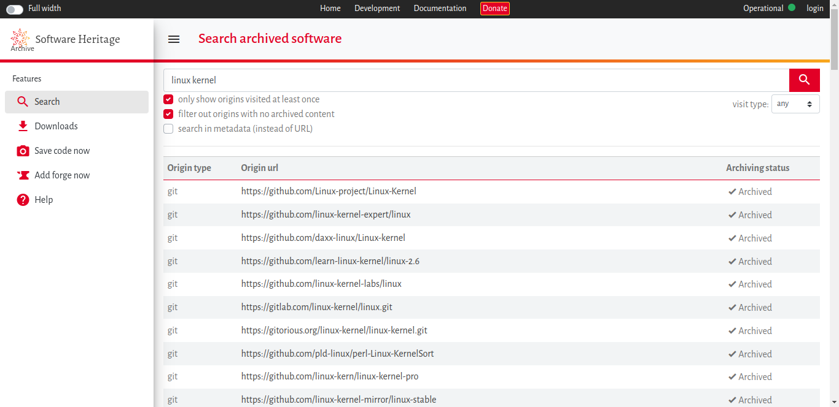Click the Software Heritage logo icon
The height and width of the screenshot is (407, 839).
pos(21,39)
